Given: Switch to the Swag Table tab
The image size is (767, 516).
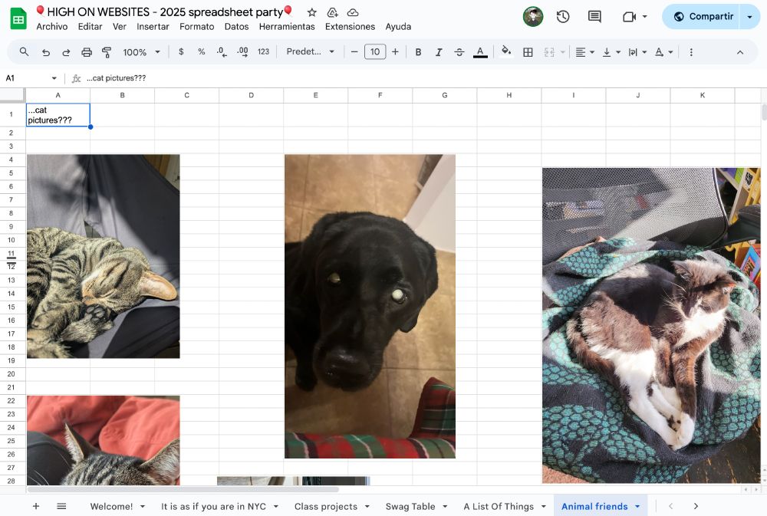Looking at the screenshot, I should [x=410, y=507].
